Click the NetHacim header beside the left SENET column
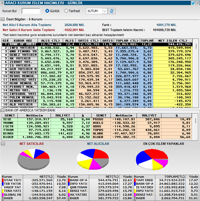This screenshot has width=200, height=201. (34, 116)
